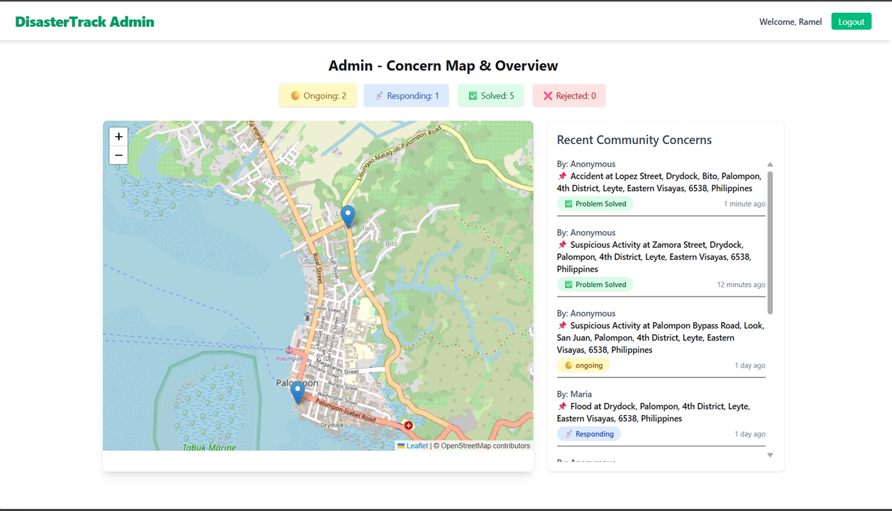
Task: Click the Logout button
Action: [x=851, y=22]
